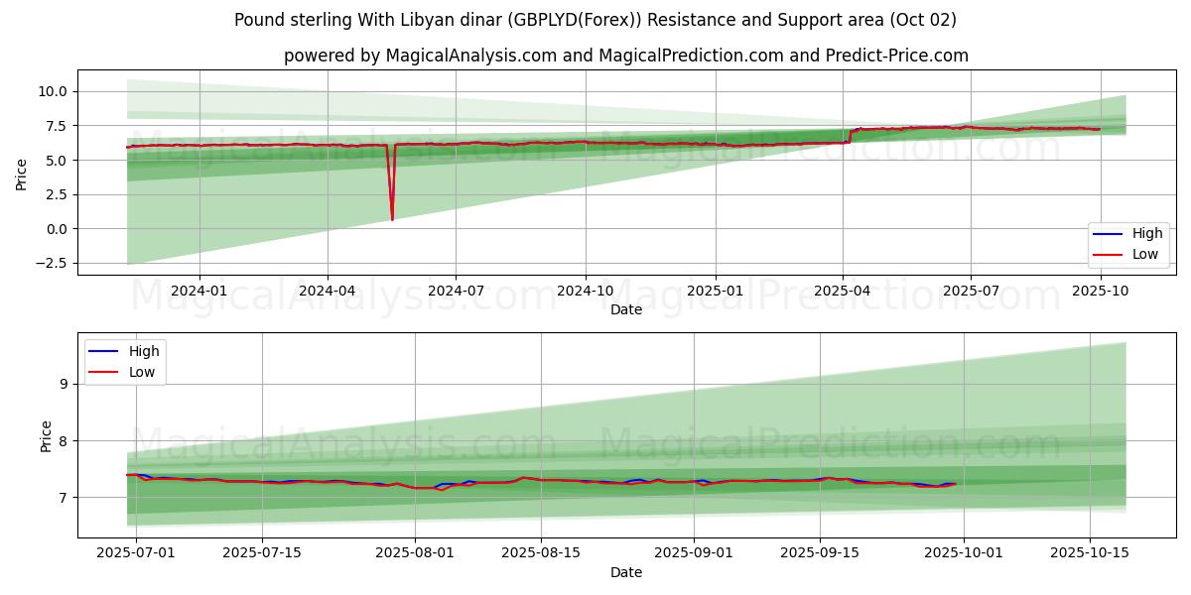Click the Date axis label under bottom chart

point(625,573)
